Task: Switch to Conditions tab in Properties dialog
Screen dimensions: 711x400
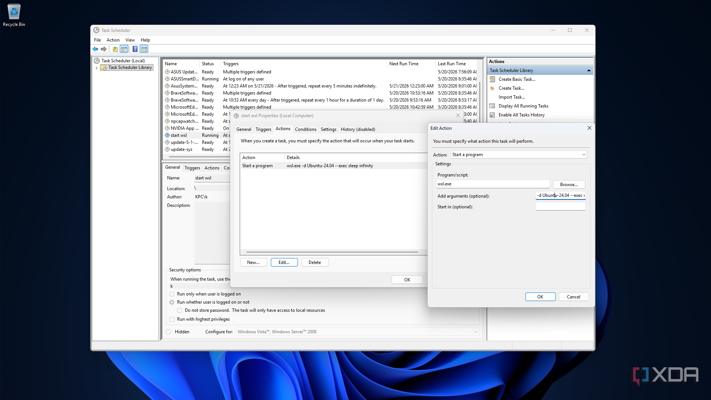Action: coord(306,129)
